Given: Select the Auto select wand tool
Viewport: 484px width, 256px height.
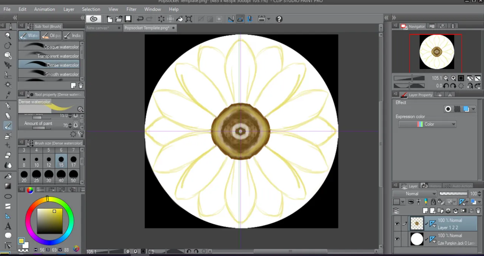Looking at the screenshot, I should [x=8, y=85].
